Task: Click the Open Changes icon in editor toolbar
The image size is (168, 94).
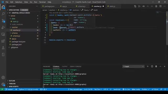Action: click(x=135, y=6)
